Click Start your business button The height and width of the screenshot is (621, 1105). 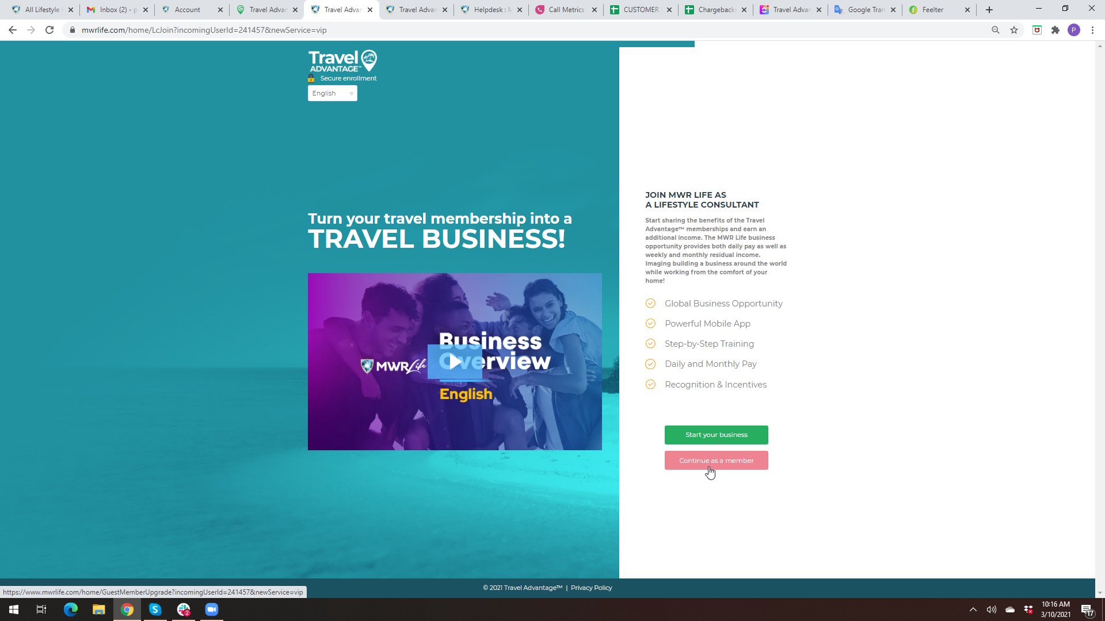tap(716, 435)
